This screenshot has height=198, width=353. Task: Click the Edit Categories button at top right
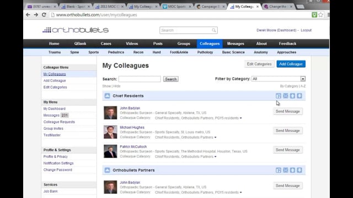point(259,64)
